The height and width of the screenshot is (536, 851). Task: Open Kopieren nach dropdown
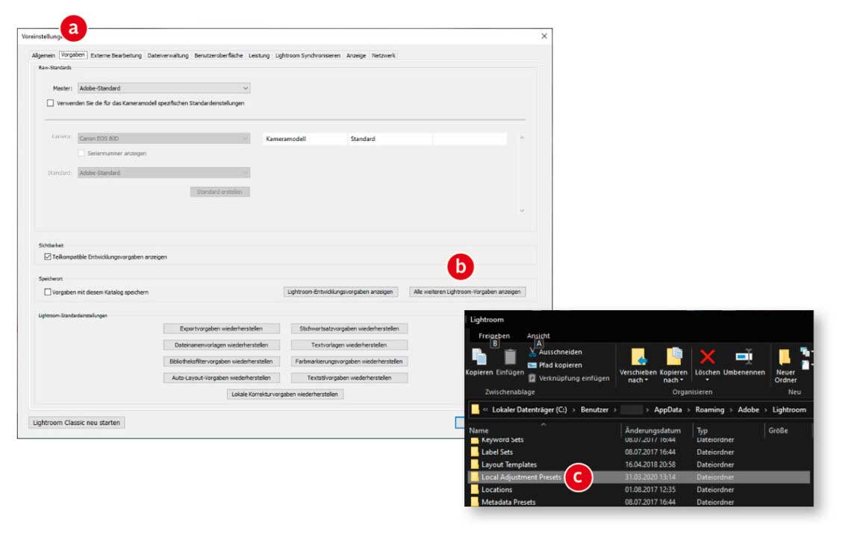pos(673,366)
